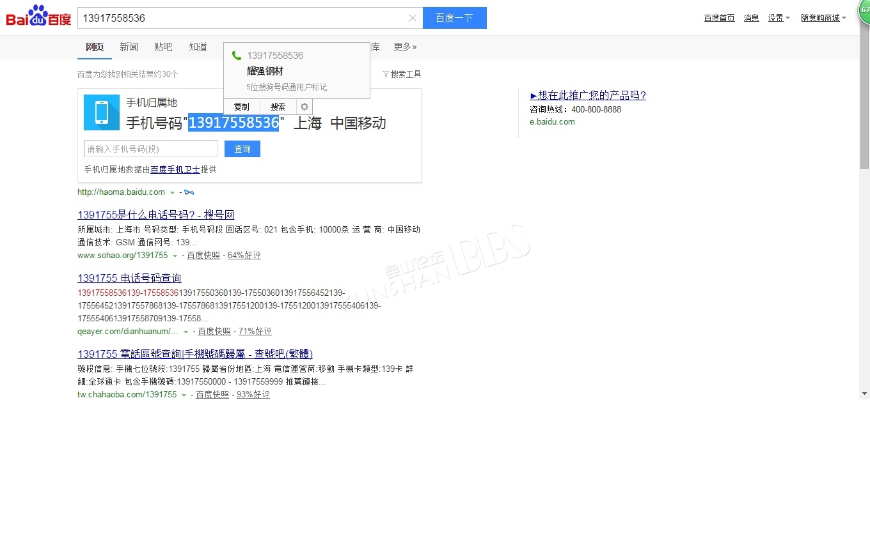
Task: Open 想在此推广您的产品吗? ad link
Action: click(x=588, y=95)
